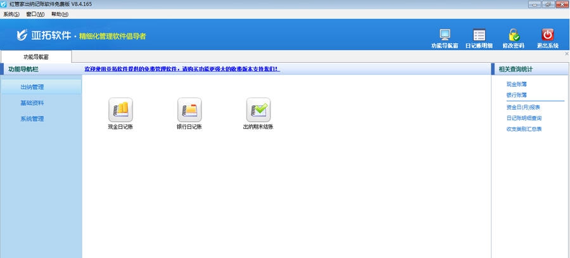This screenshot has height=258, width=570.
Task: Minimize the application window
Action: tap(534, 4)
